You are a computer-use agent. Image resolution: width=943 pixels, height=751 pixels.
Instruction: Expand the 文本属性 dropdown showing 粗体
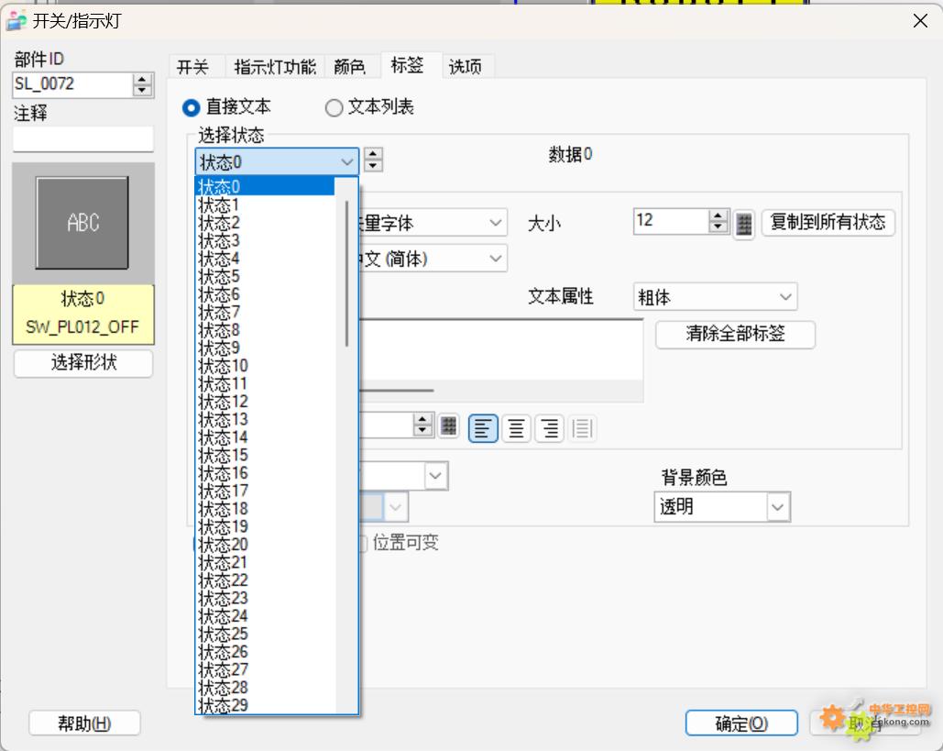pyautogui.click(x=715, y=297)
